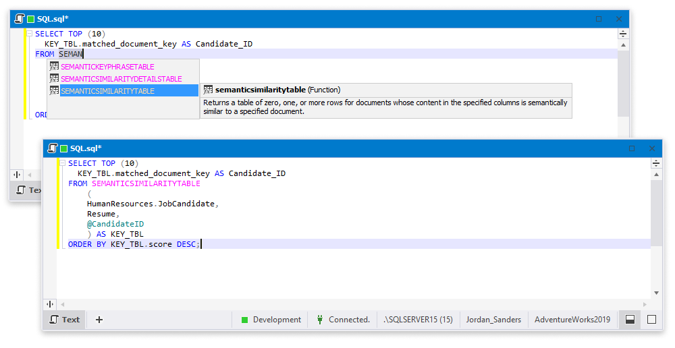Close the back SQL.sql window
Screen dimensions: 675x348
point(618,19)
